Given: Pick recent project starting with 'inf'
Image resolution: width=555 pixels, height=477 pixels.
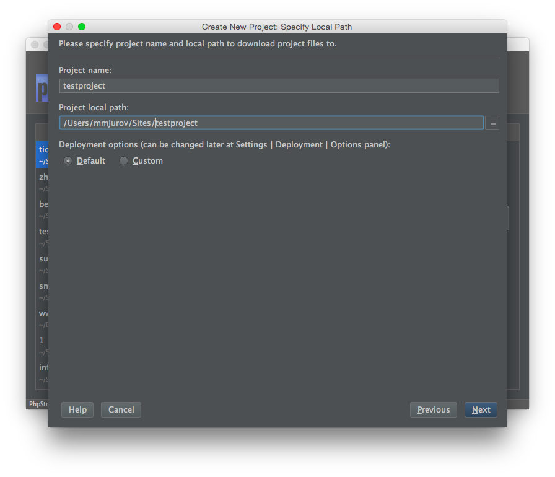Looking at the screenshot, I should click(x=43, y=373).
